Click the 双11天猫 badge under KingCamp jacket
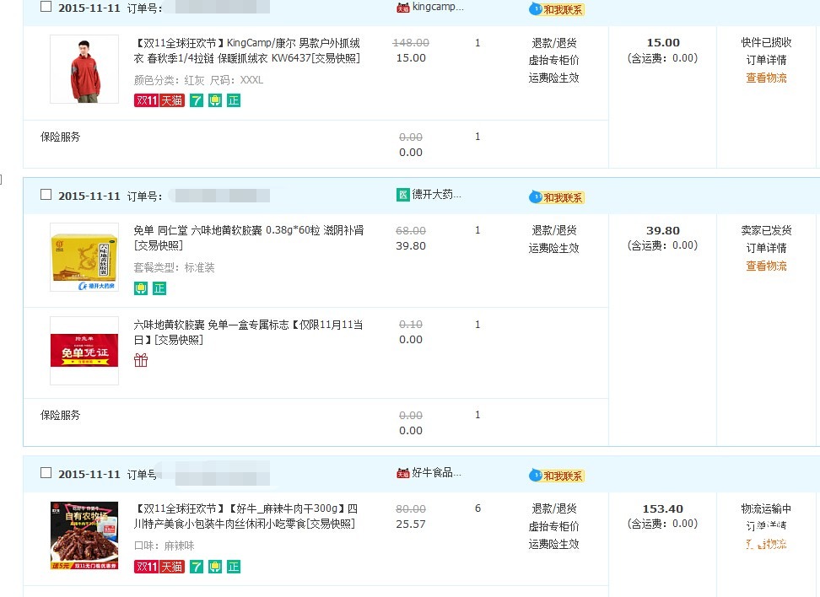 [x=159, y=100]
